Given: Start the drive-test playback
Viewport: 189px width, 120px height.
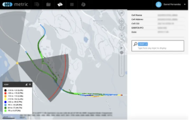Looking at the screenshot, I should pyautogui.click(x=122, y=48).
